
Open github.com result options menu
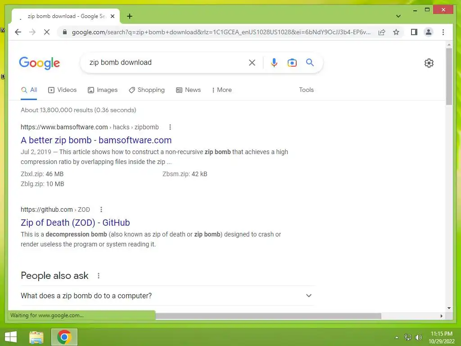[101, 209]
